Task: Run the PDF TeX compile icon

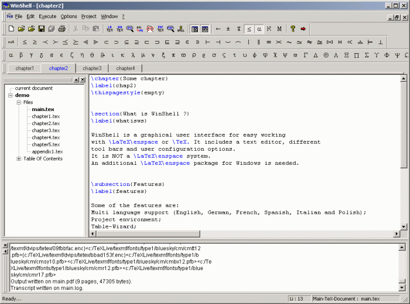Action: (160, 29)
